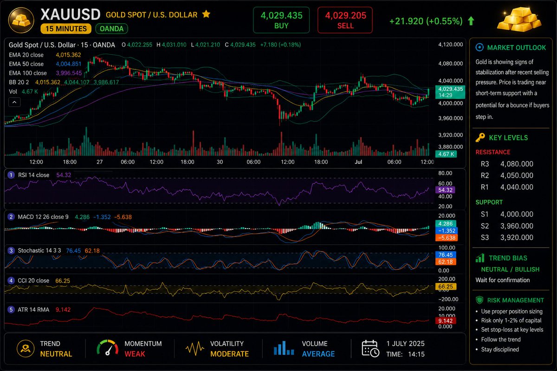Click the R2 4,050.000 resistance level
This screenshot has height=371, width=557.
click(x=507, y=176)
